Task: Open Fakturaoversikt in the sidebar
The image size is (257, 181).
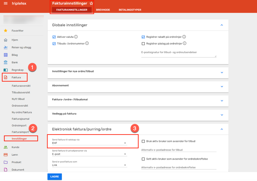Action: click(21, 86)
